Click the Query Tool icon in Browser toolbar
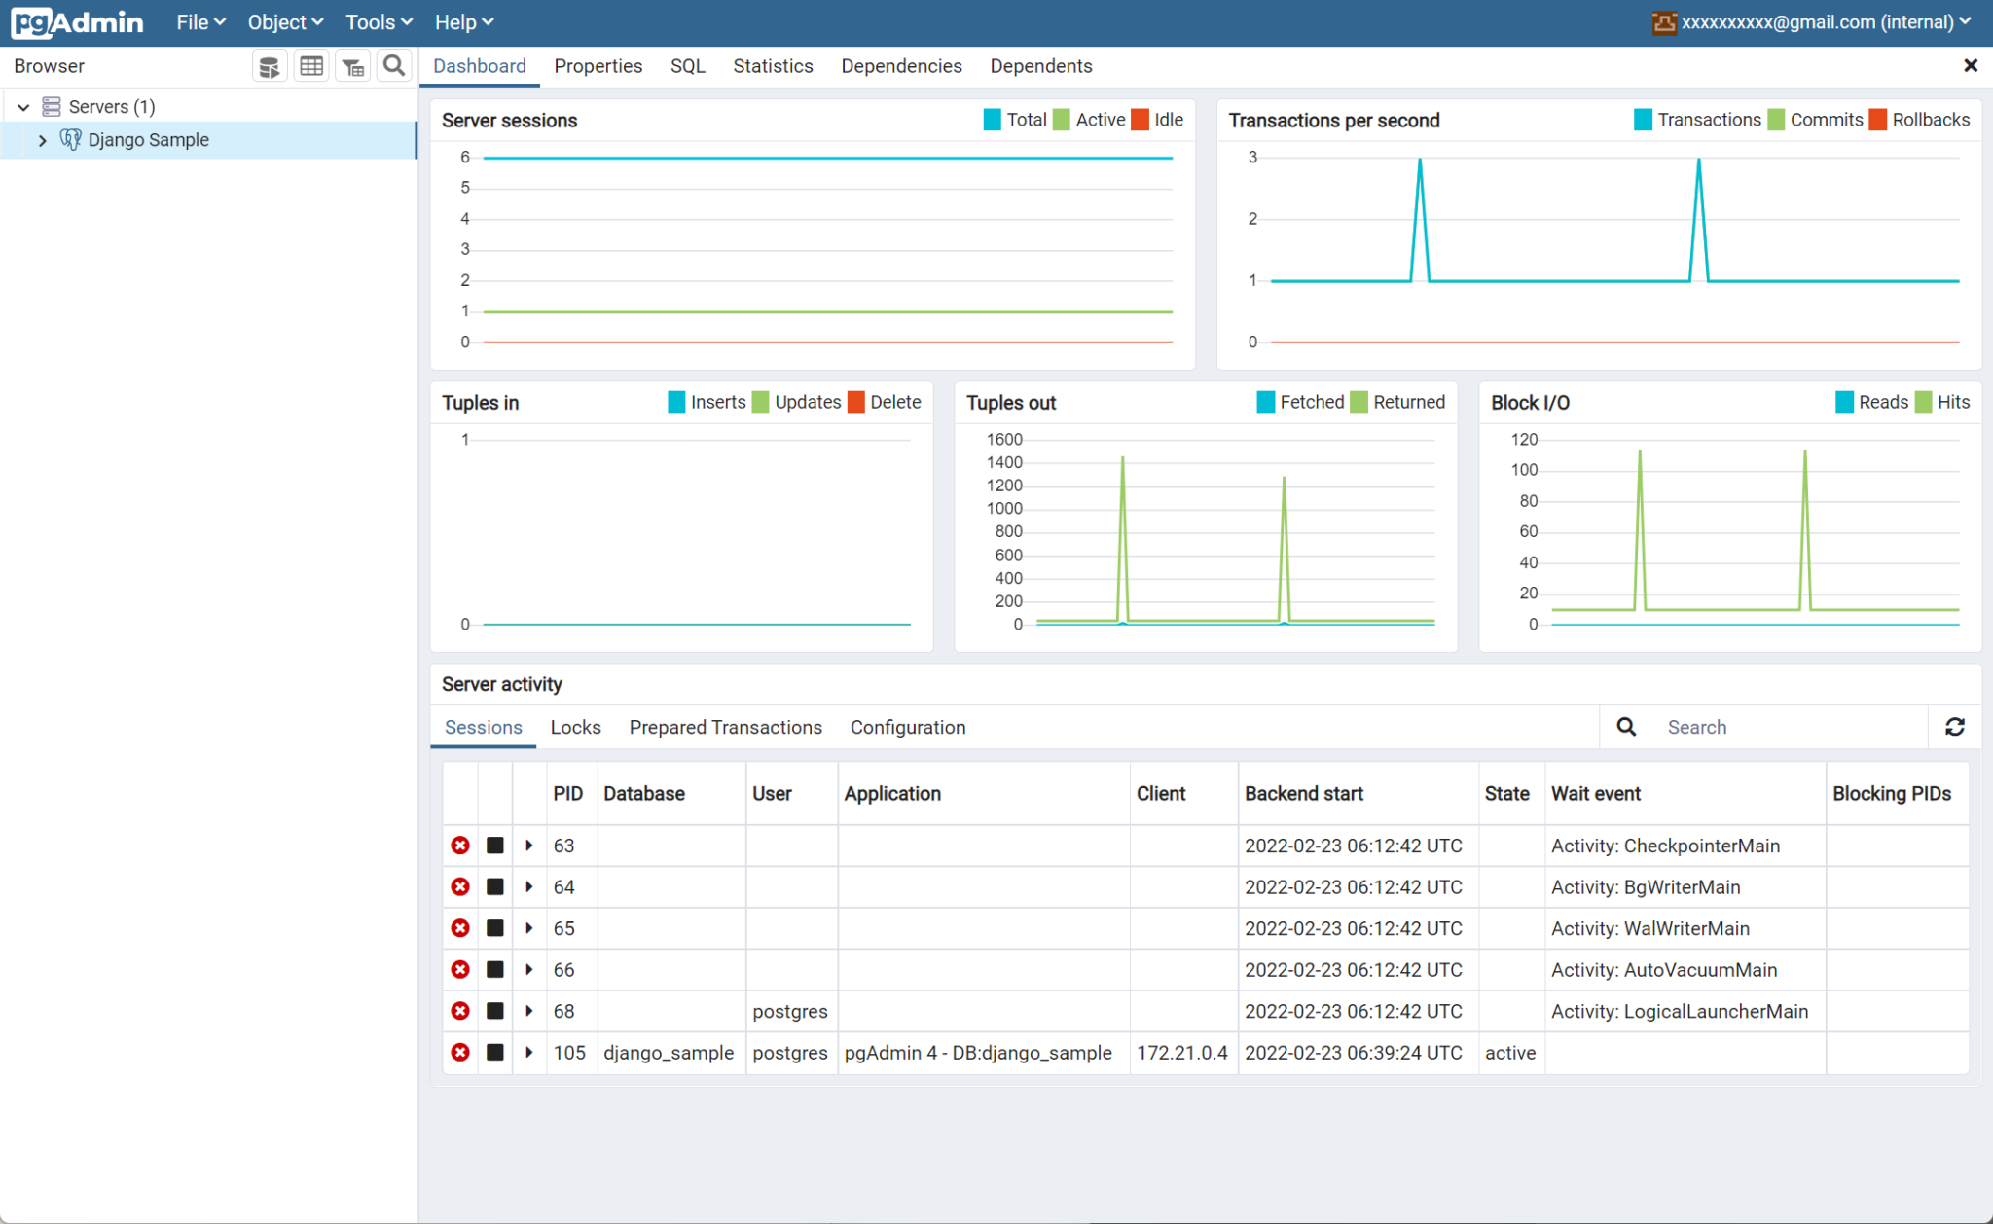The height and width of the screenshot is (1224, 1993). coord(270,66)
